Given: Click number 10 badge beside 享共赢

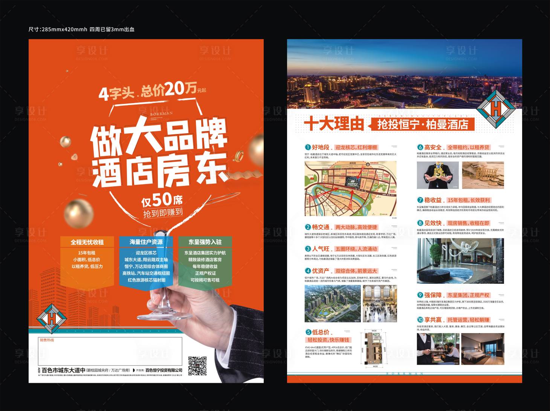Looking at the screenshot, I should point(420,320).
